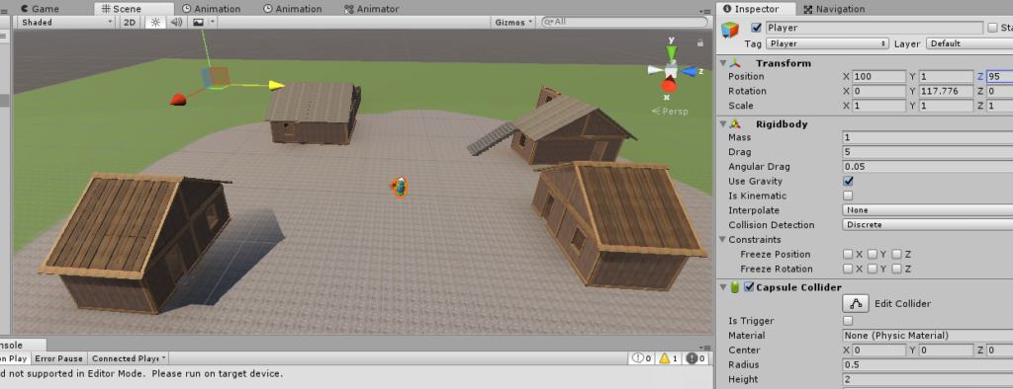Enable Capsule Collider Is Trigger checkbox
The width and height of the screenshot is (1013, 389).
click(848, 321)
